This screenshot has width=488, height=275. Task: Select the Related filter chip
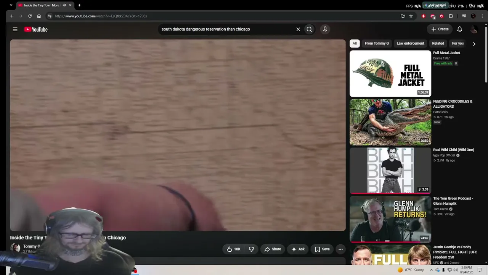[x=438, y=44]
